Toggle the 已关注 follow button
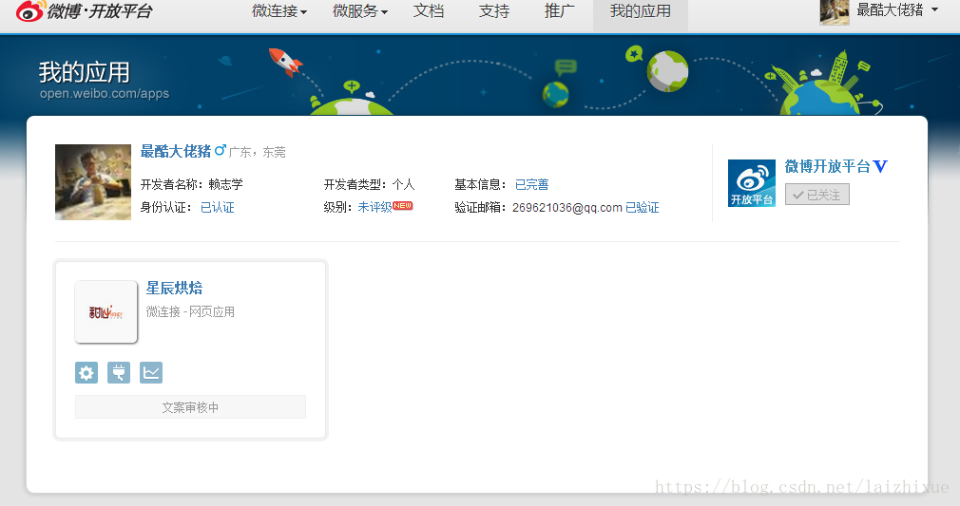 pyautogui.click(x=817, y=195)
